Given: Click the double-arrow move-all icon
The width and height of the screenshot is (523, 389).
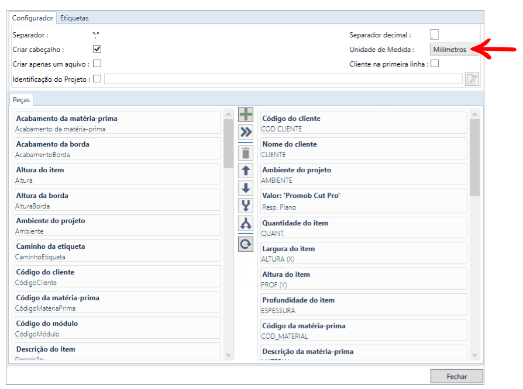Looking at the screenshot, I should 246,132.
